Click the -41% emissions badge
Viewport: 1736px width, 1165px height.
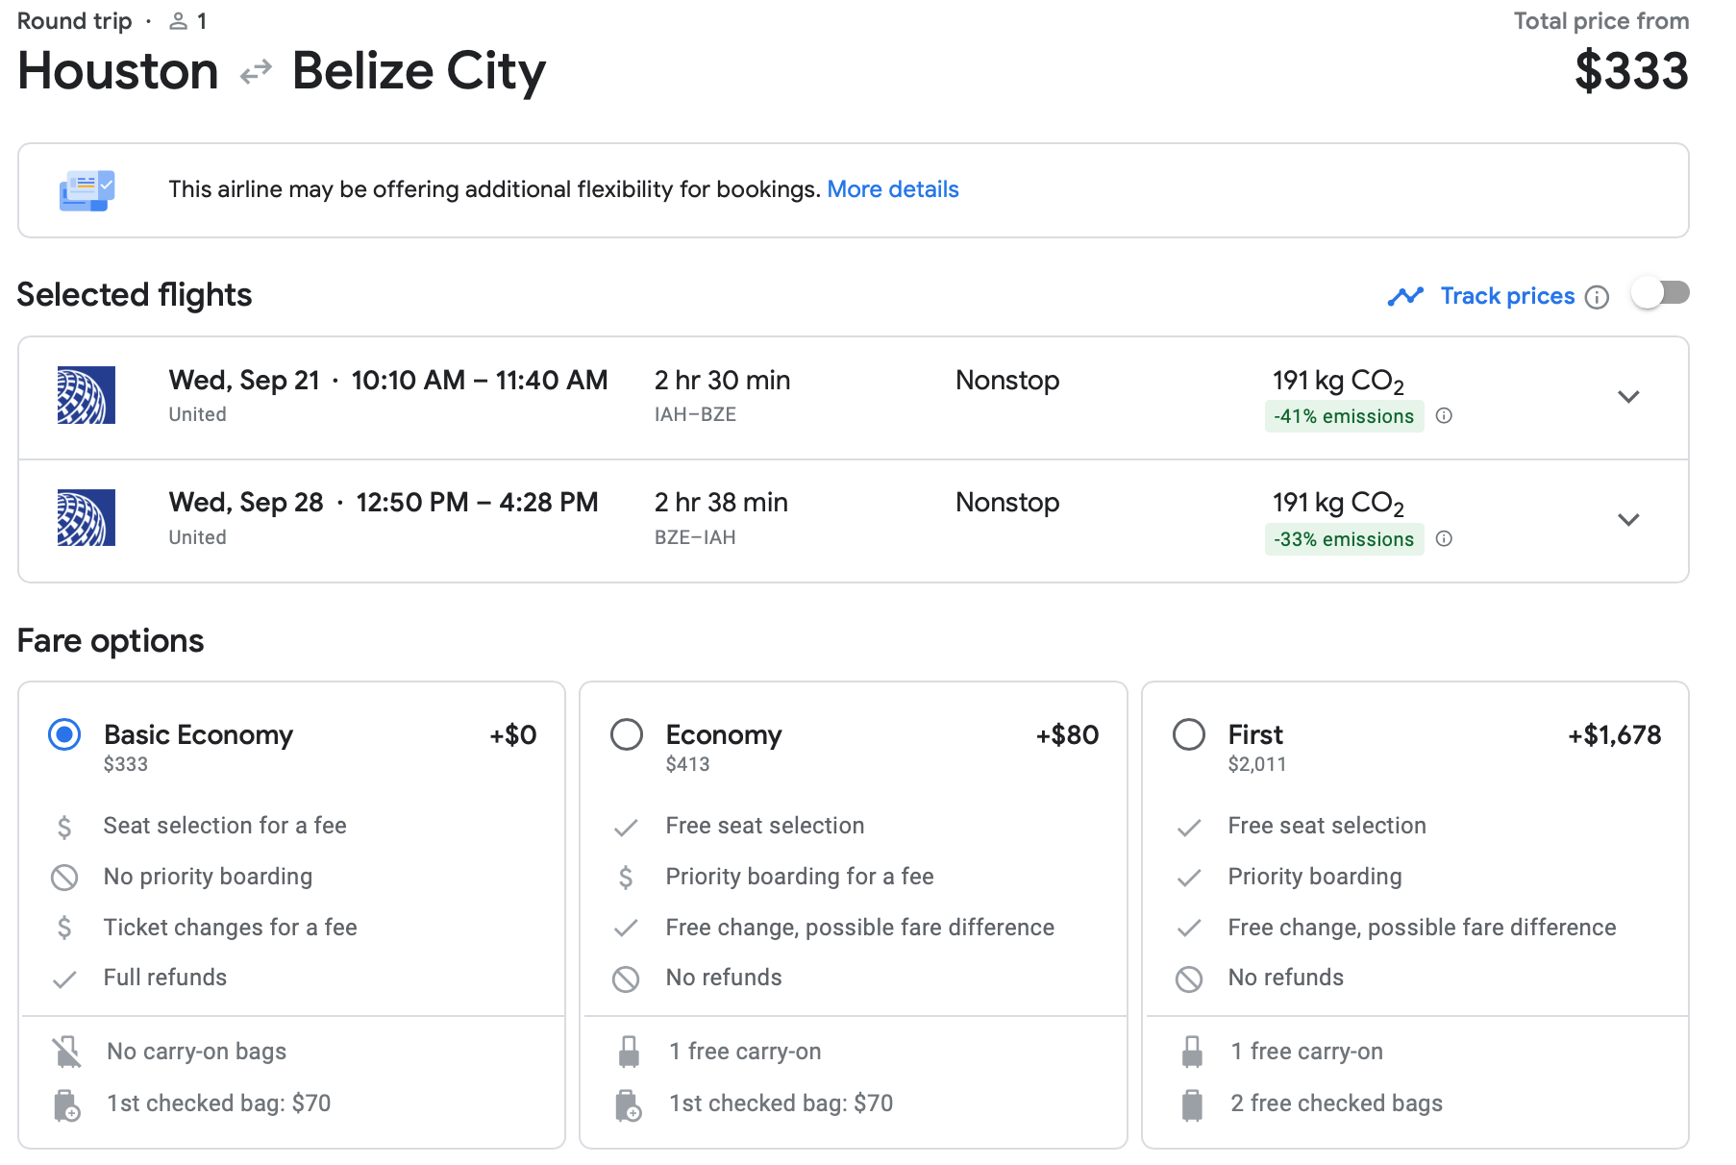point(1344,416)
